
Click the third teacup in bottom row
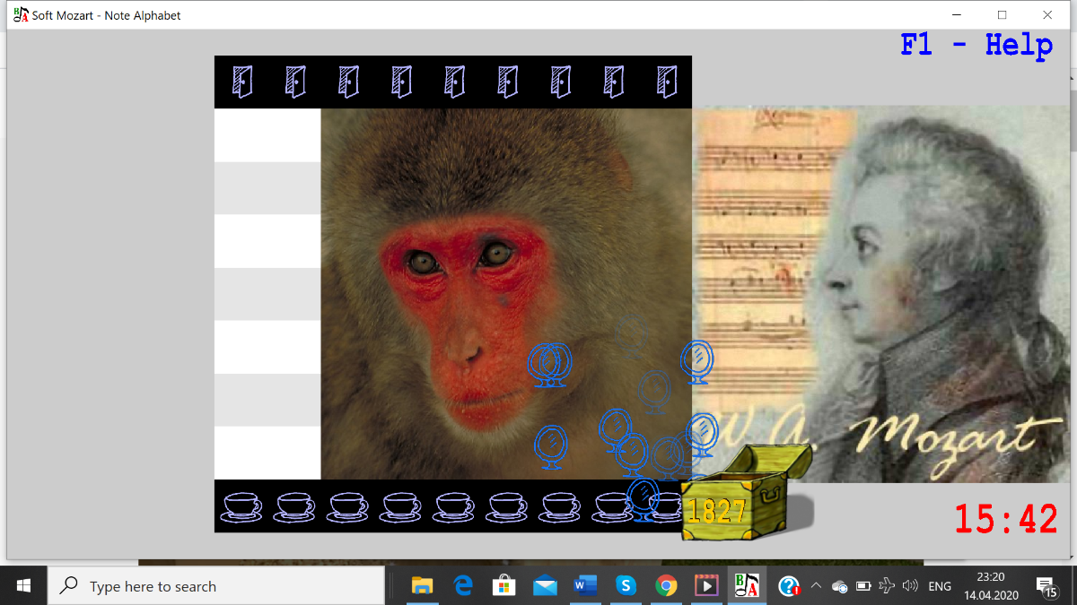348,507
